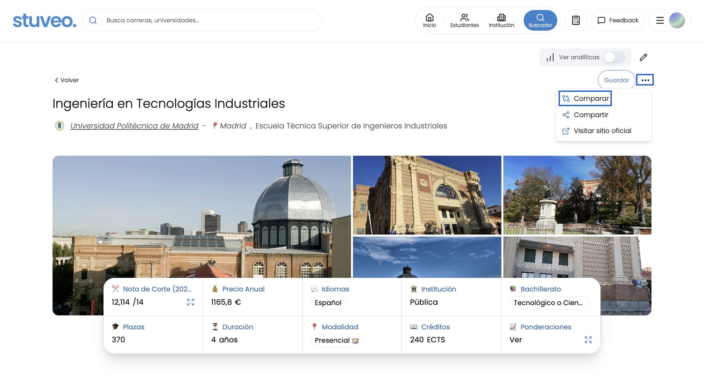Select the Buscador nav button
The height and width of the screenshot is (378, 704).
[x=540, y=20]
